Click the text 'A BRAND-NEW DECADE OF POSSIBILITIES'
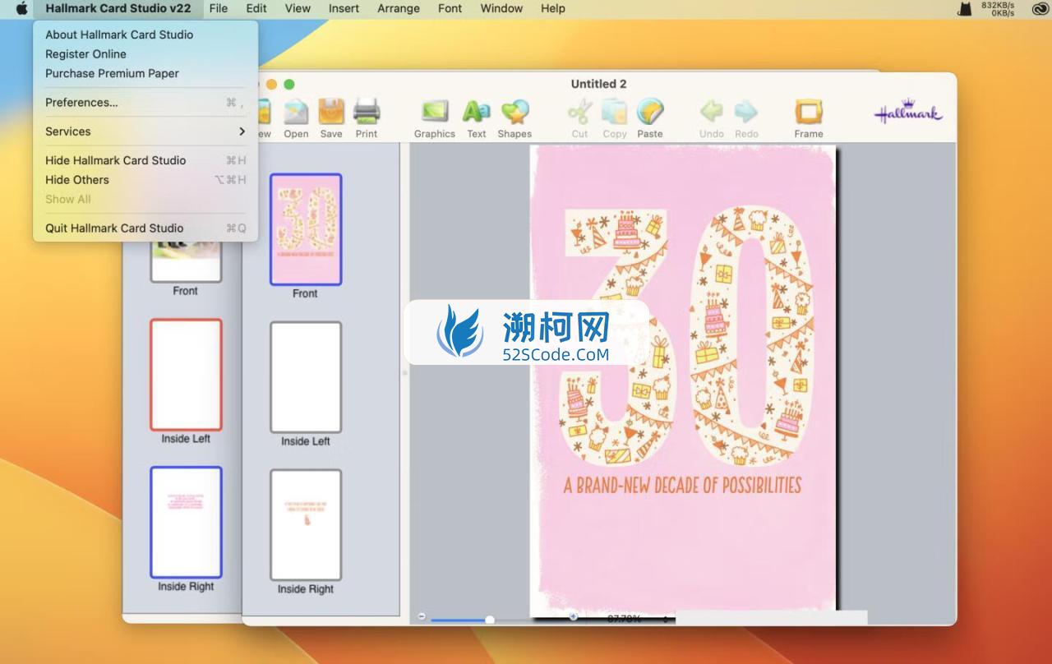 (x=682, y=485)
